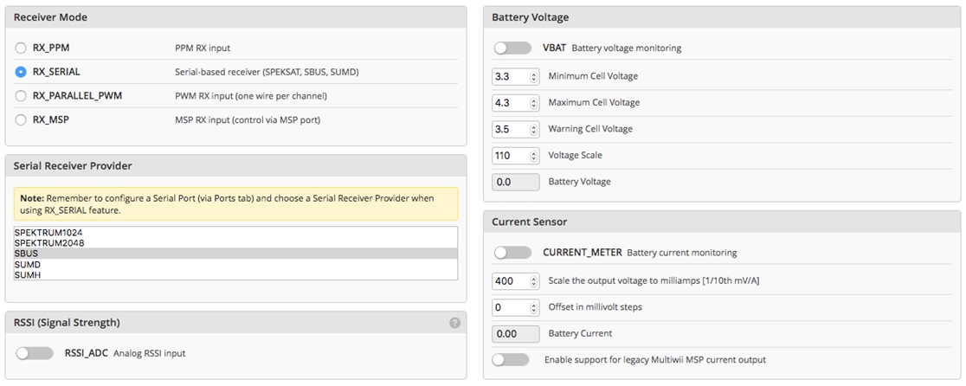Click the Serial Receiver Provider header
Screen dimensions: 966x386
(235, 165)
